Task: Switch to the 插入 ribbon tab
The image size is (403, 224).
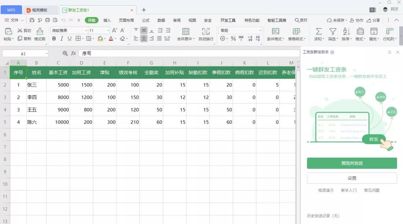Action: point(107,20)
